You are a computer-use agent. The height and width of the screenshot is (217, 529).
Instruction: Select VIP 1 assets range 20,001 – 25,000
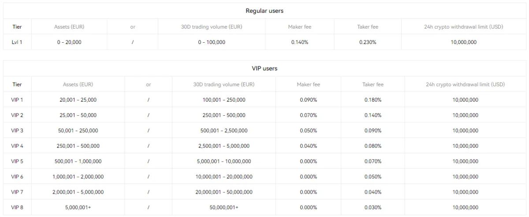point(78,100)
